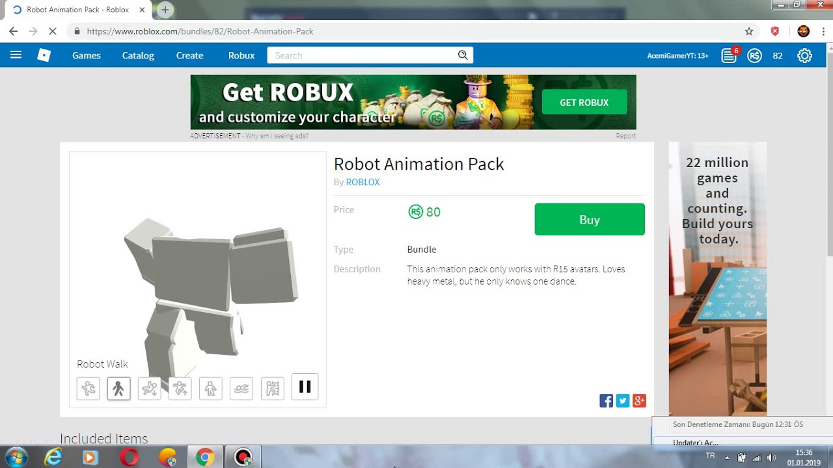Preview the fall animation icon
833x468 pixels.
pos(149,389)
